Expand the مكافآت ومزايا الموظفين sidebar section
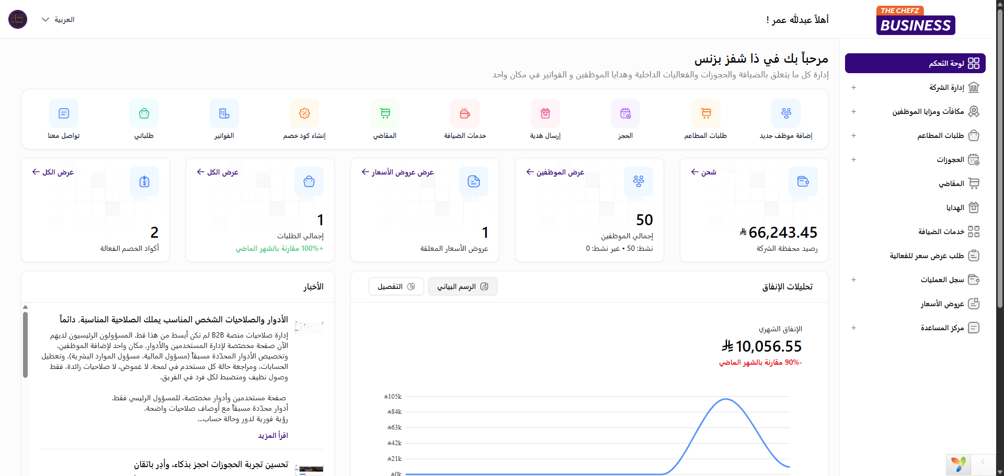Viewport: 1004px width, 476px height. point(853,111)
